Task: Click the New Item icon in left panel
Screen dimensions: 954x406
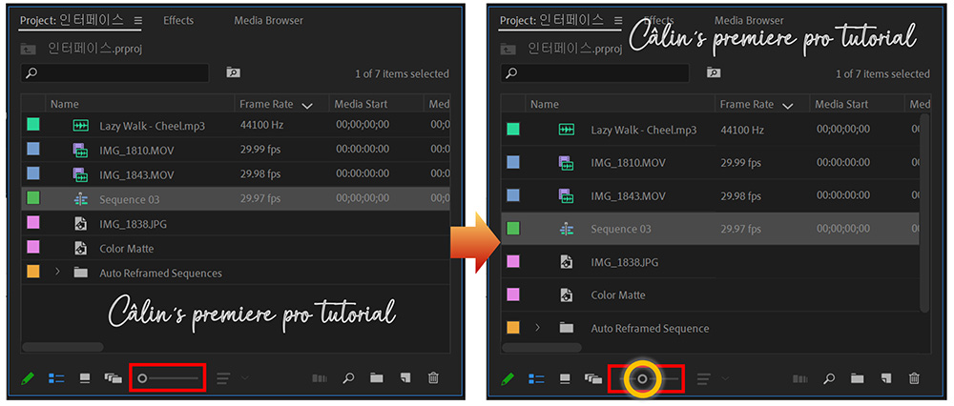Action: point(405,378)
